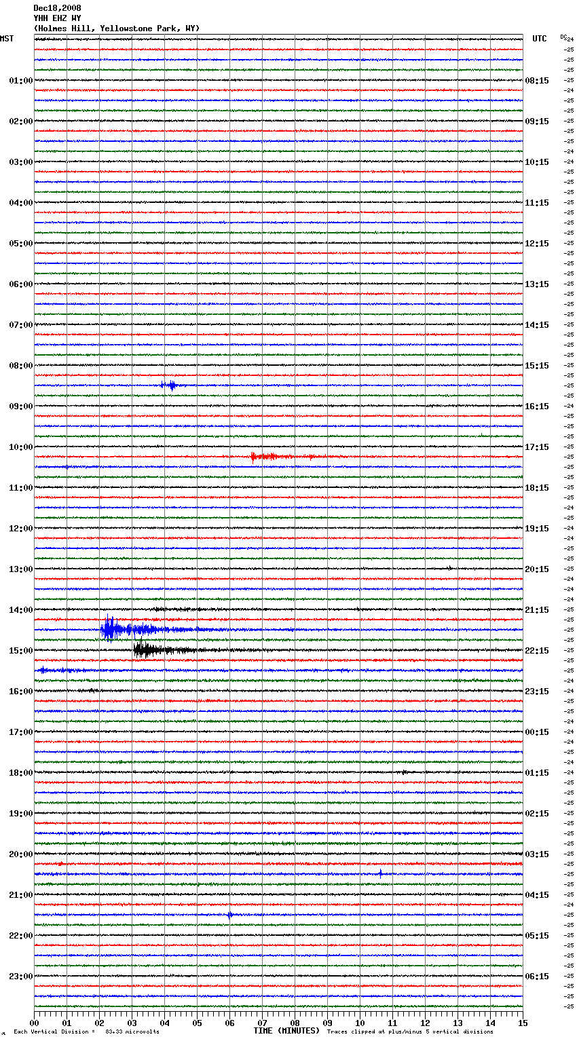
Task: Click the 23:15 UTC time label
Action: coord(537,692)
